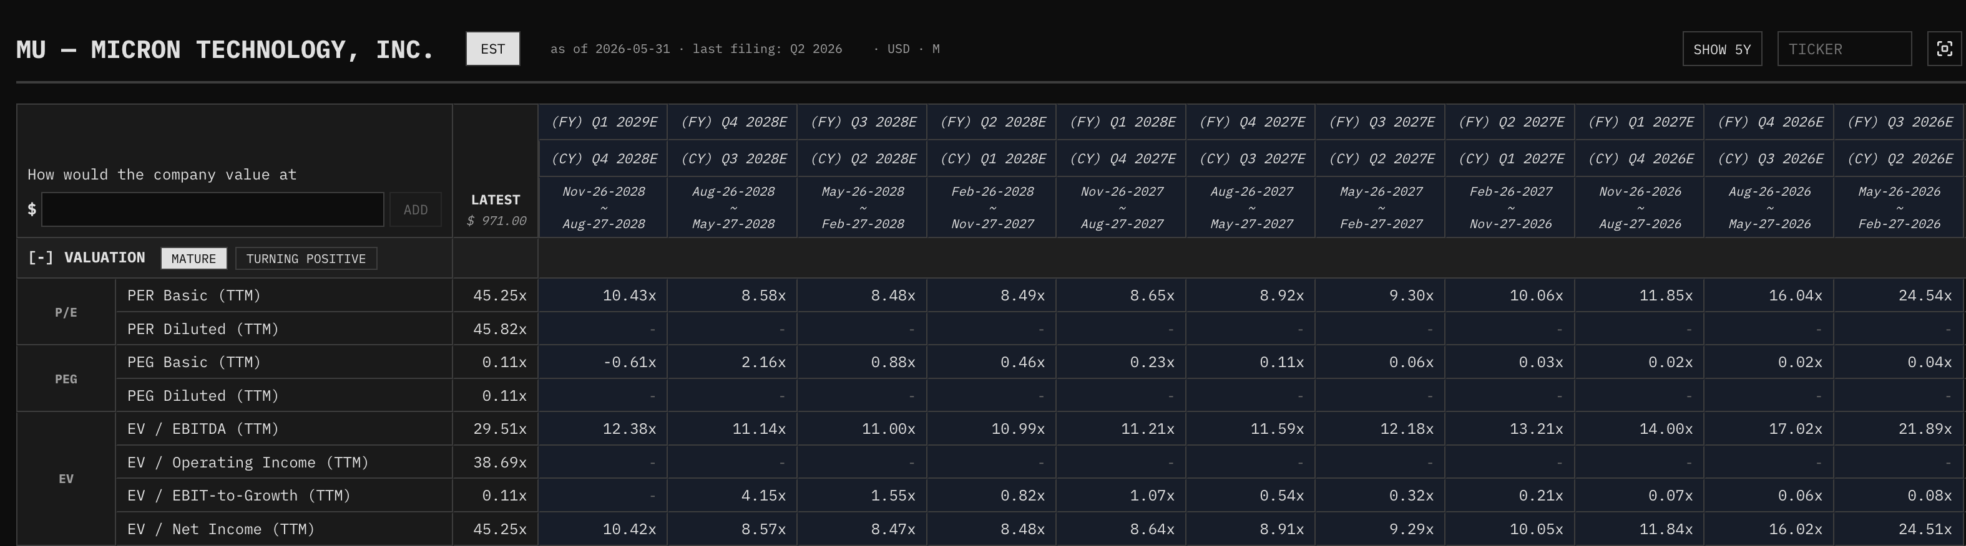Select the (FY) Q4 2028E column header
Image resolution: width=1966 pixels, height=546 pixels.
point(733,122)
